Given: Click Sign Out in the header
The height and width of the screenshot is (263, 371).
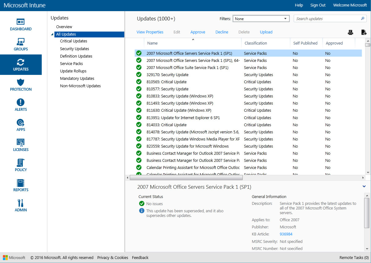Looking at the screenshot, I should (x=318, y=5).
